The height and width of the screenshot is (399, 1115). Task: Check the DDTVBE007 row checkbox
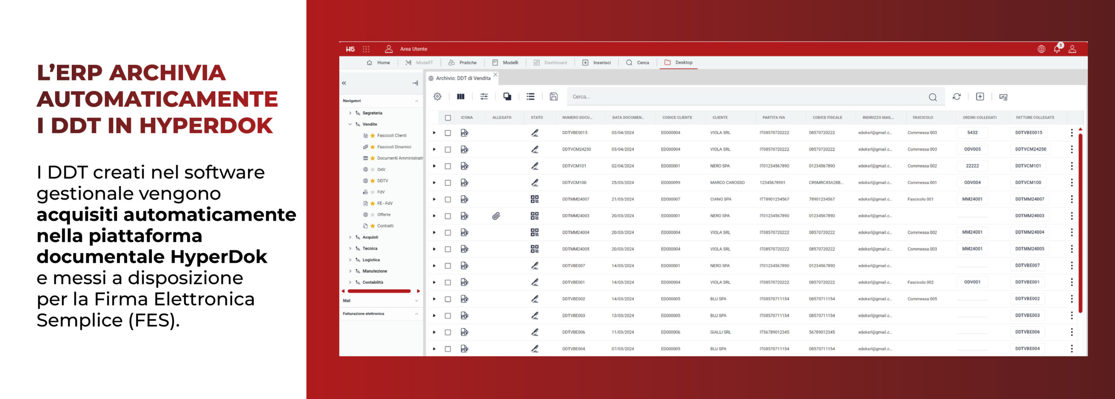coord(448,266)
